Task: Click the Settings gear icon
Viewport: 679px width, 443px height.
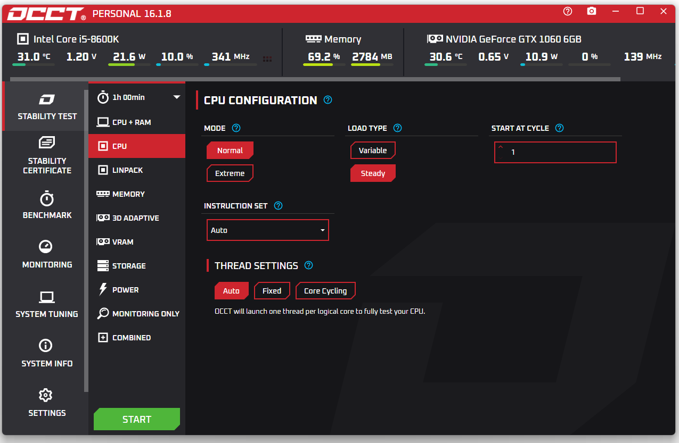Action: 46,395
